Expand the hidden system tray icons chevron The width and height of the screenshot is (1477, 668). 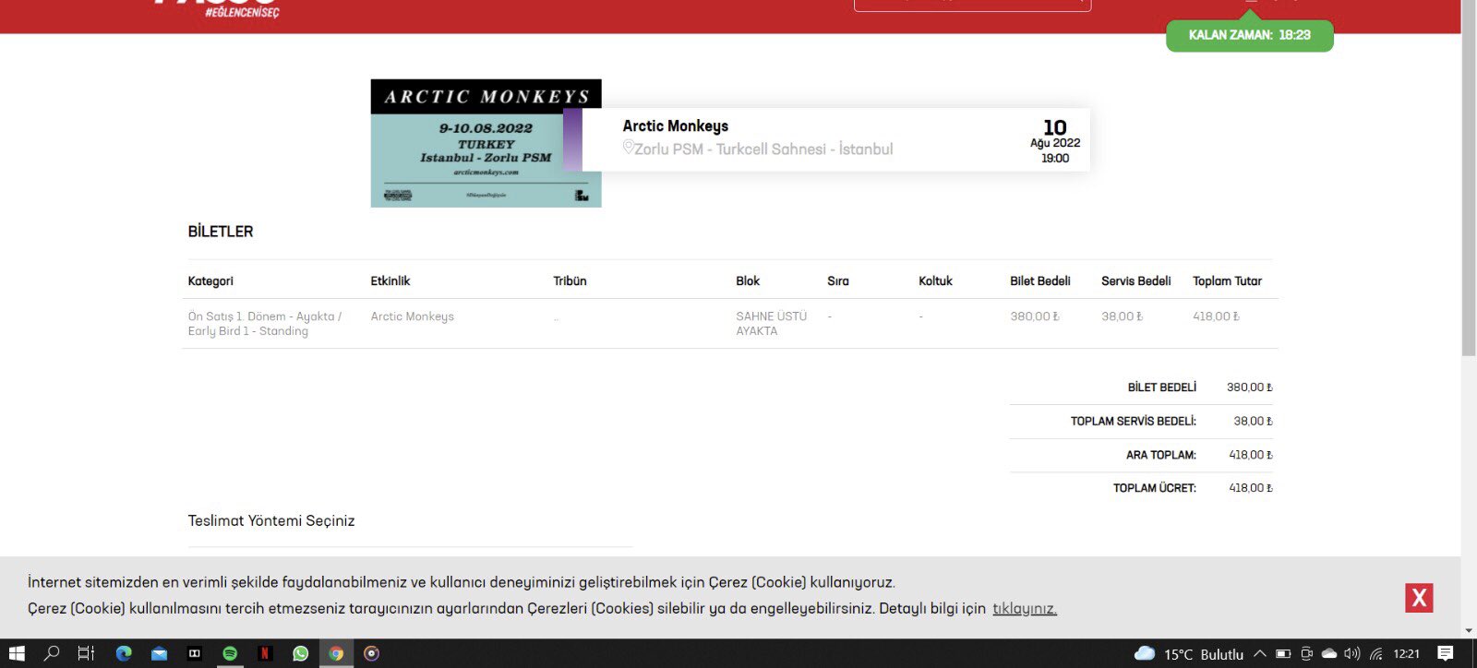[1260, 653]
